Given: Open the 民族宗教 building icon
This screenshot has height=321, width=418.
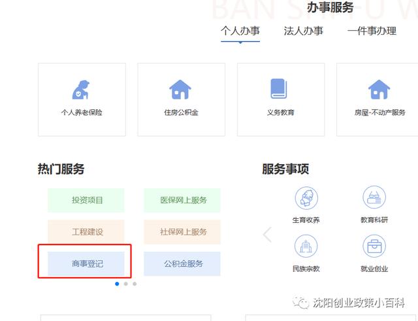Looking at the screenshot, I should [306, 246].
